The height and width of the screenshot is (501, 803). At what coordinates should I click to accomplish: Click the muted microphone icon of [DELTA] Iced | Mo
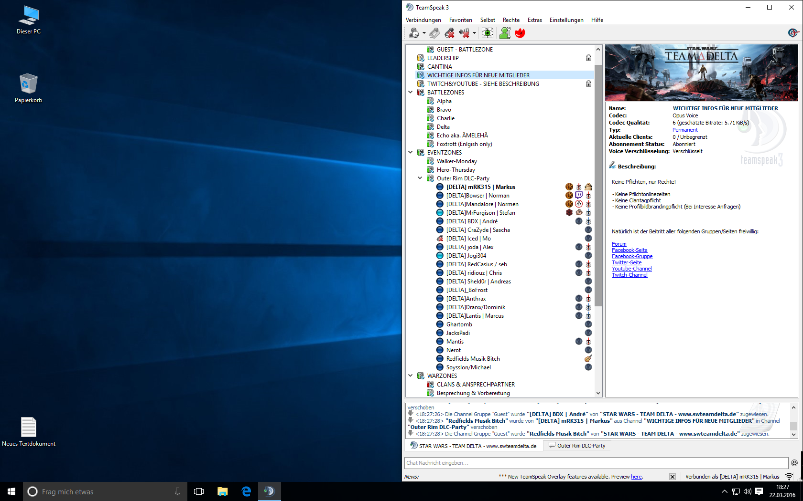click(440, 238)
